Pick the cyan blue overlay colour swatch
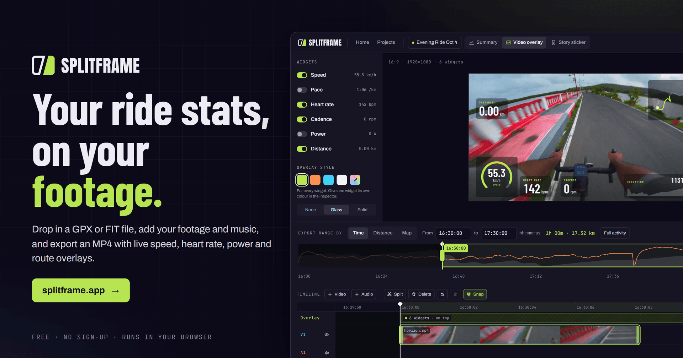Viewport: 683px width, 358px height. [x=328, y=180]
